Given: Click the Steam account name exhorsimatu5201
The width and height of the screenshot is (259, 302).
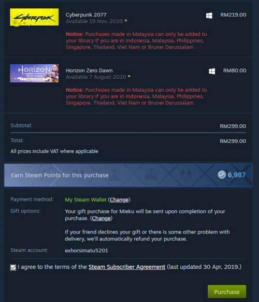Looking at the screenshot, I should (x=87, y=251).
